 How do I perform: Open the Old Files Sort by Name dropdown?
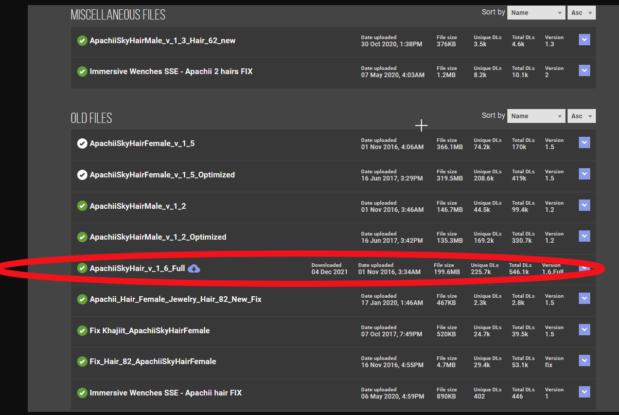point(536,116)
